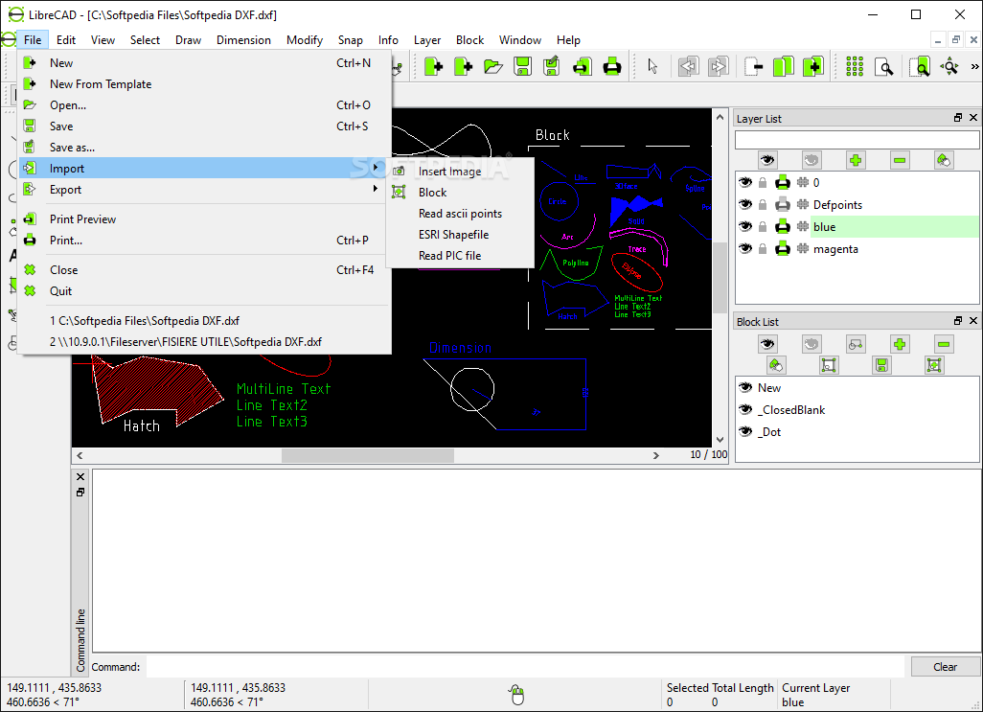Click the New drawing toolbar icon

pos(433,66)
